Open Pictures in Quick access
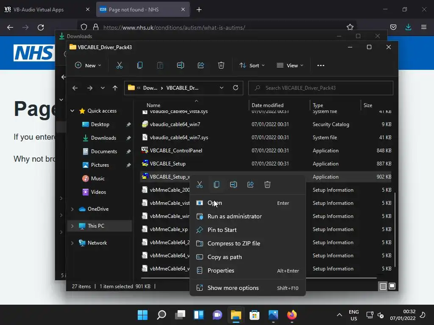434x325 pixels. [x=100, y=165]
